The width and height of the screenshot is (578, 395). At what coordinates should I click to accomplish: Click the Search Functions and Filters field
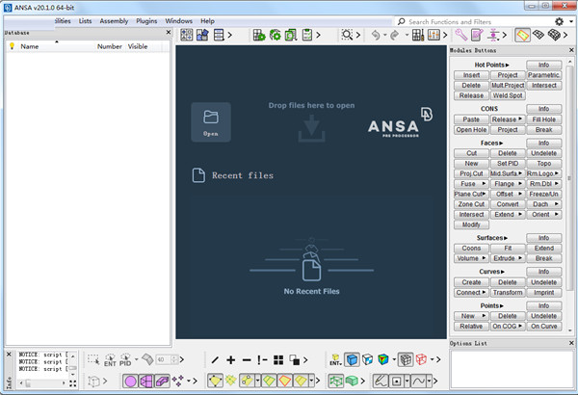point(473,22)
